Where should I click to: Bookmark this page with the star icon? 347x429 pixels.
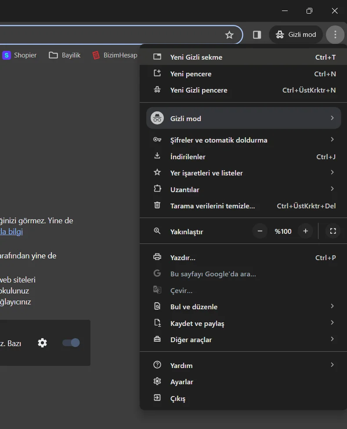(x=229, y=35)
